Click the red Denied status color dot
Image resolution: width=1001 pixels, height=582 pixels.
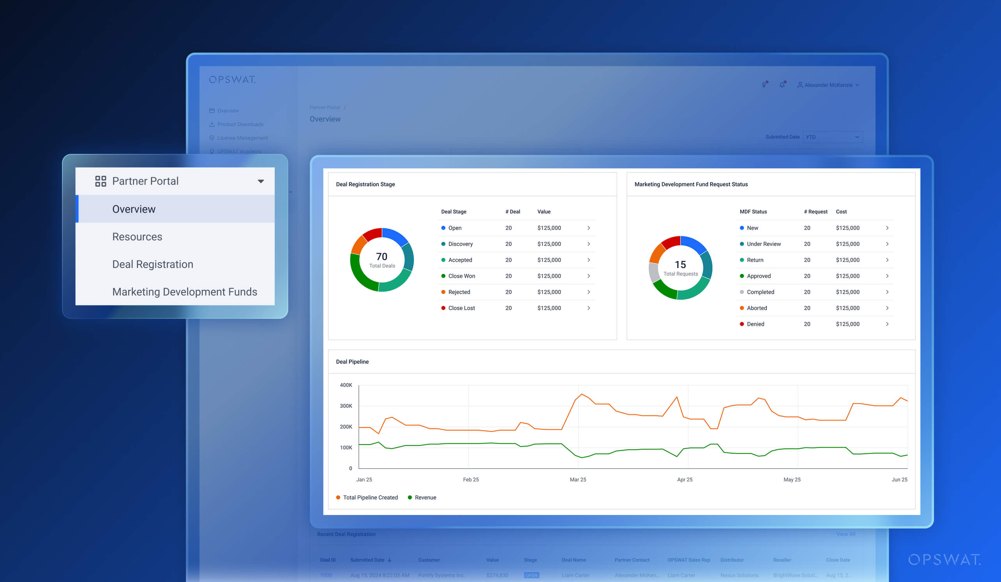click(x=742, y=324)
